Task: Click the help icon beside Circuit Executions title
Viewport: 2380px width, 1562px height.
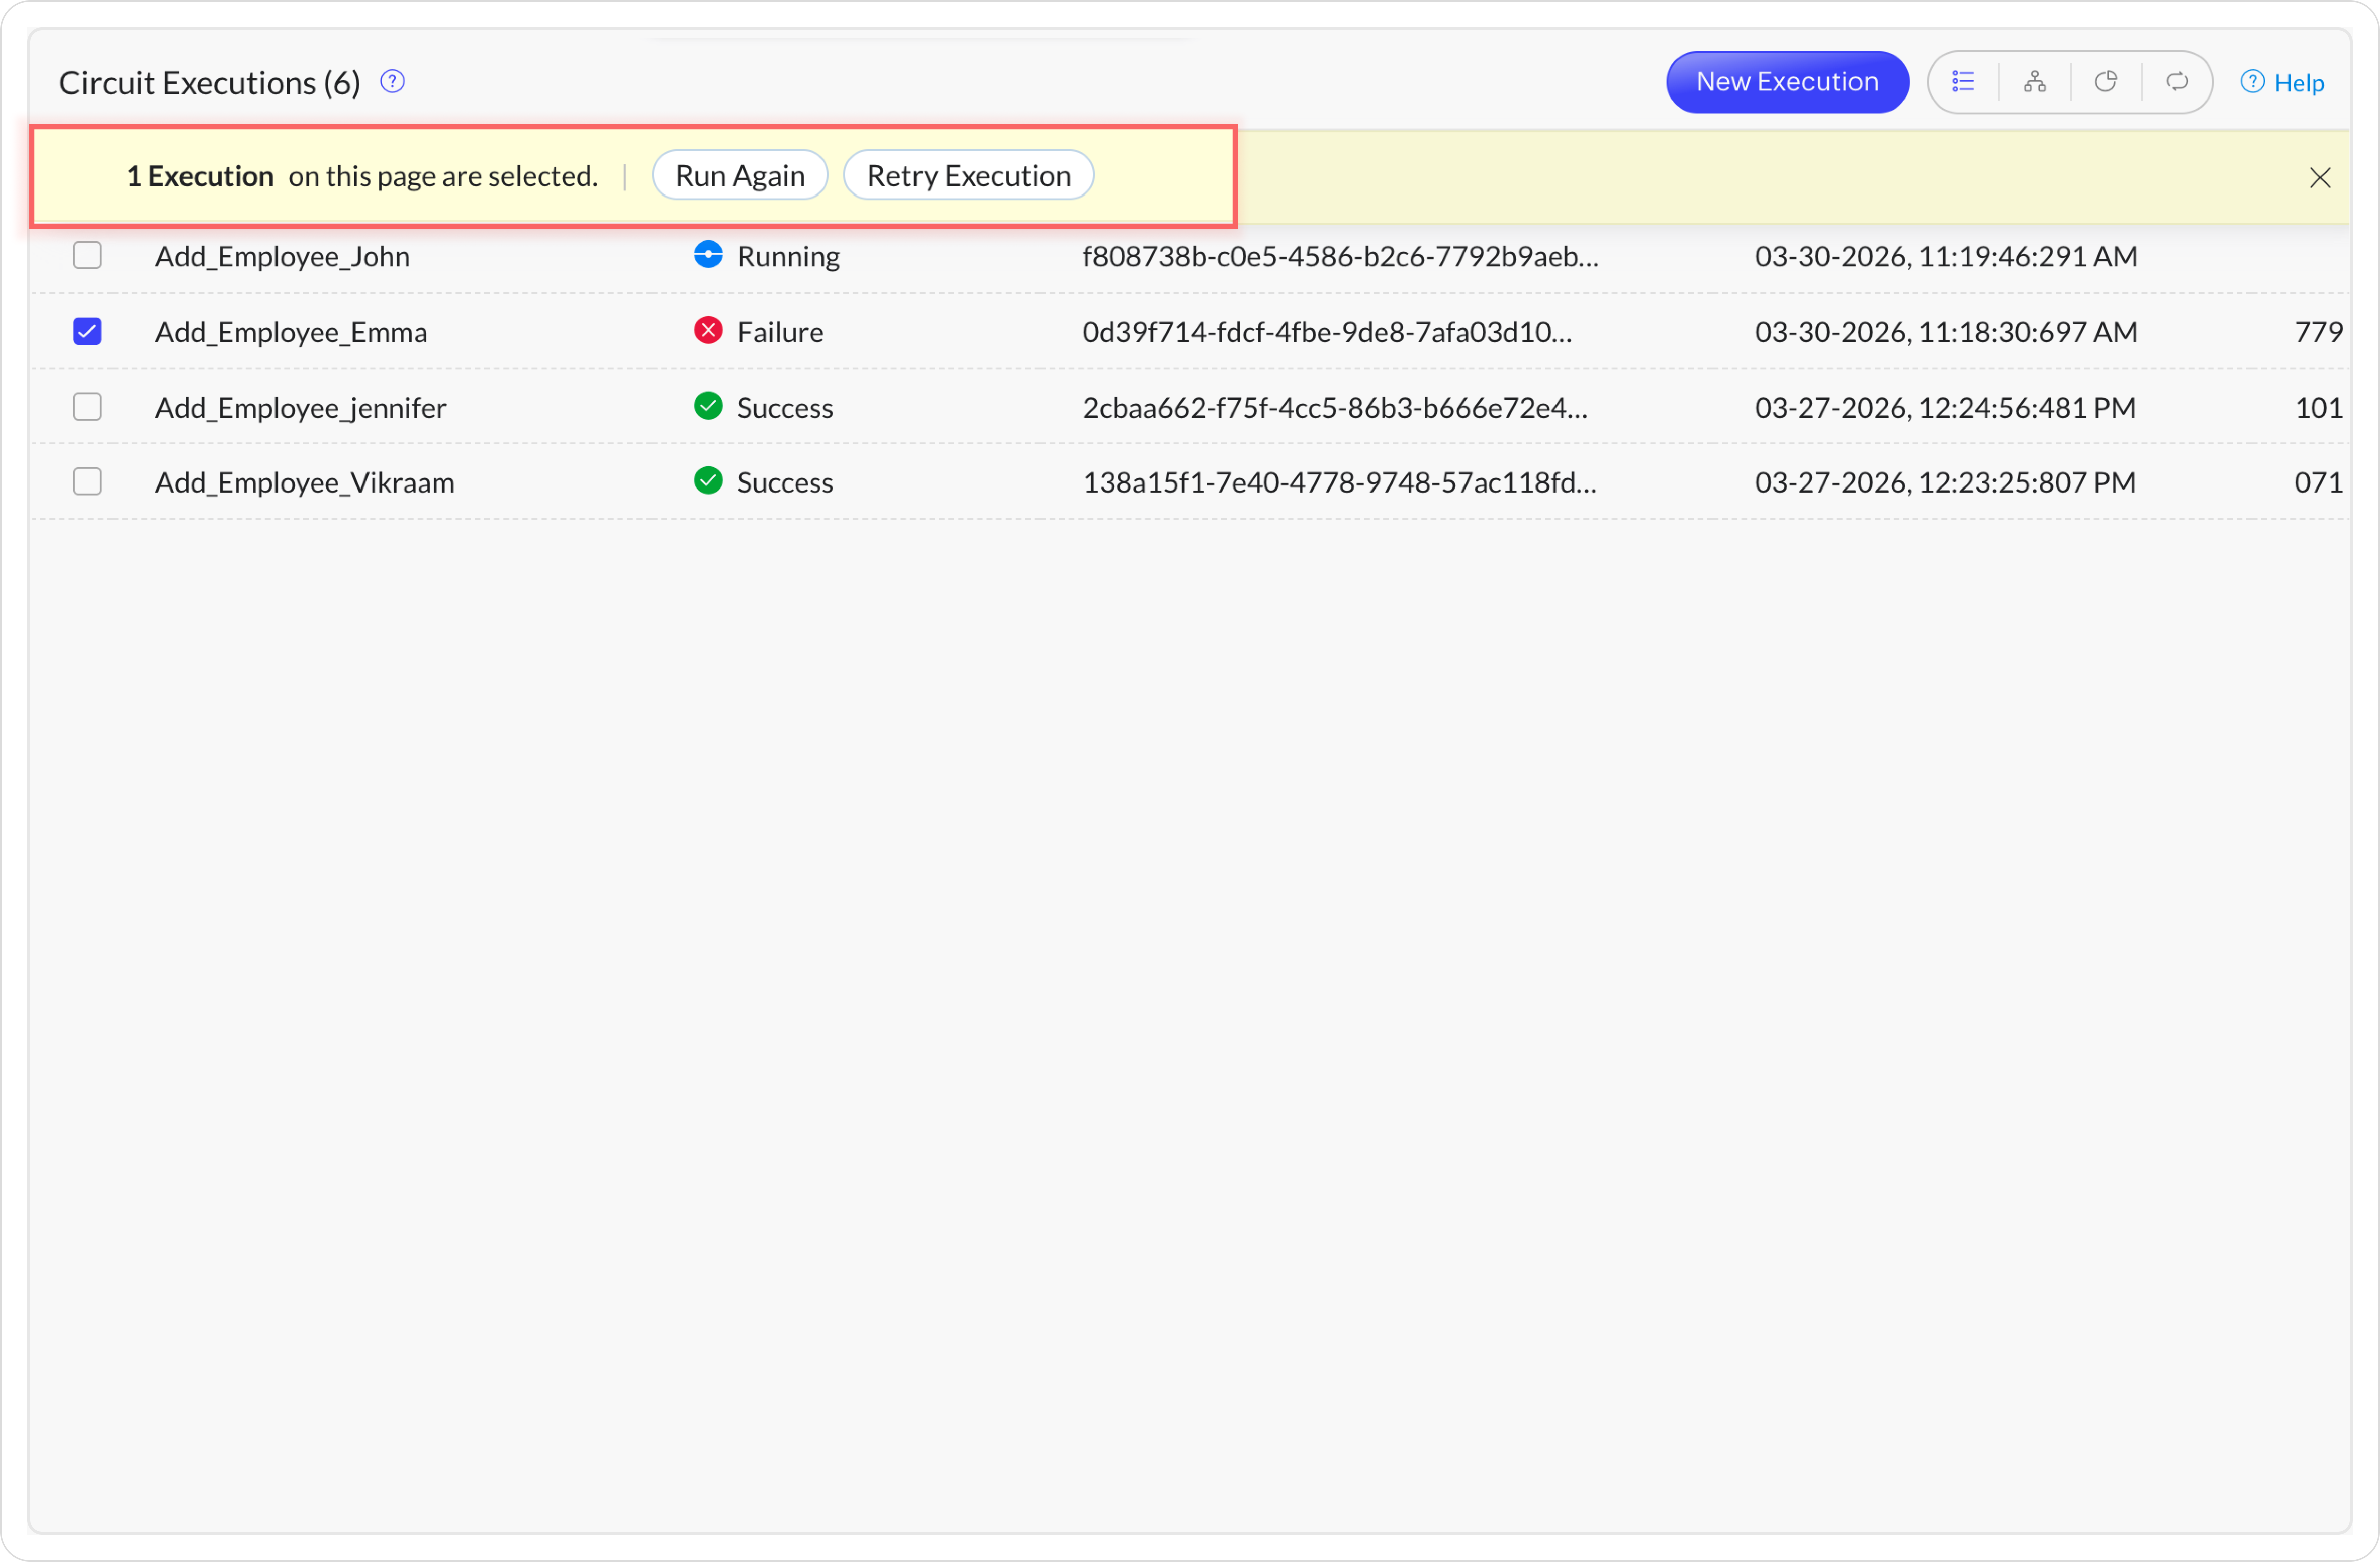Action: 392,82
